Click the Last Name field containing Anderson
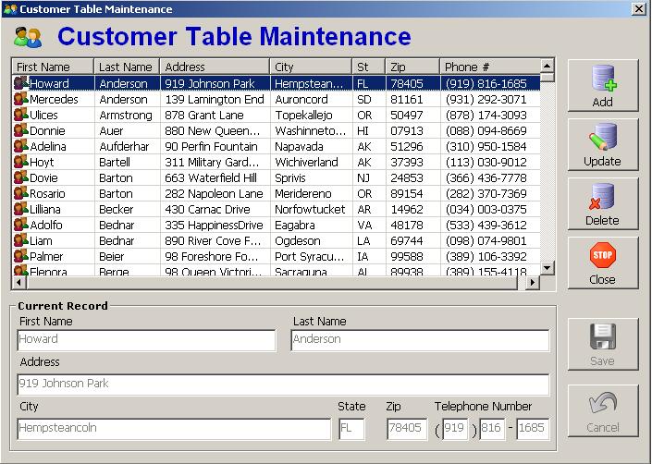This screenshot has height=464, width=652. click(420, 340)
